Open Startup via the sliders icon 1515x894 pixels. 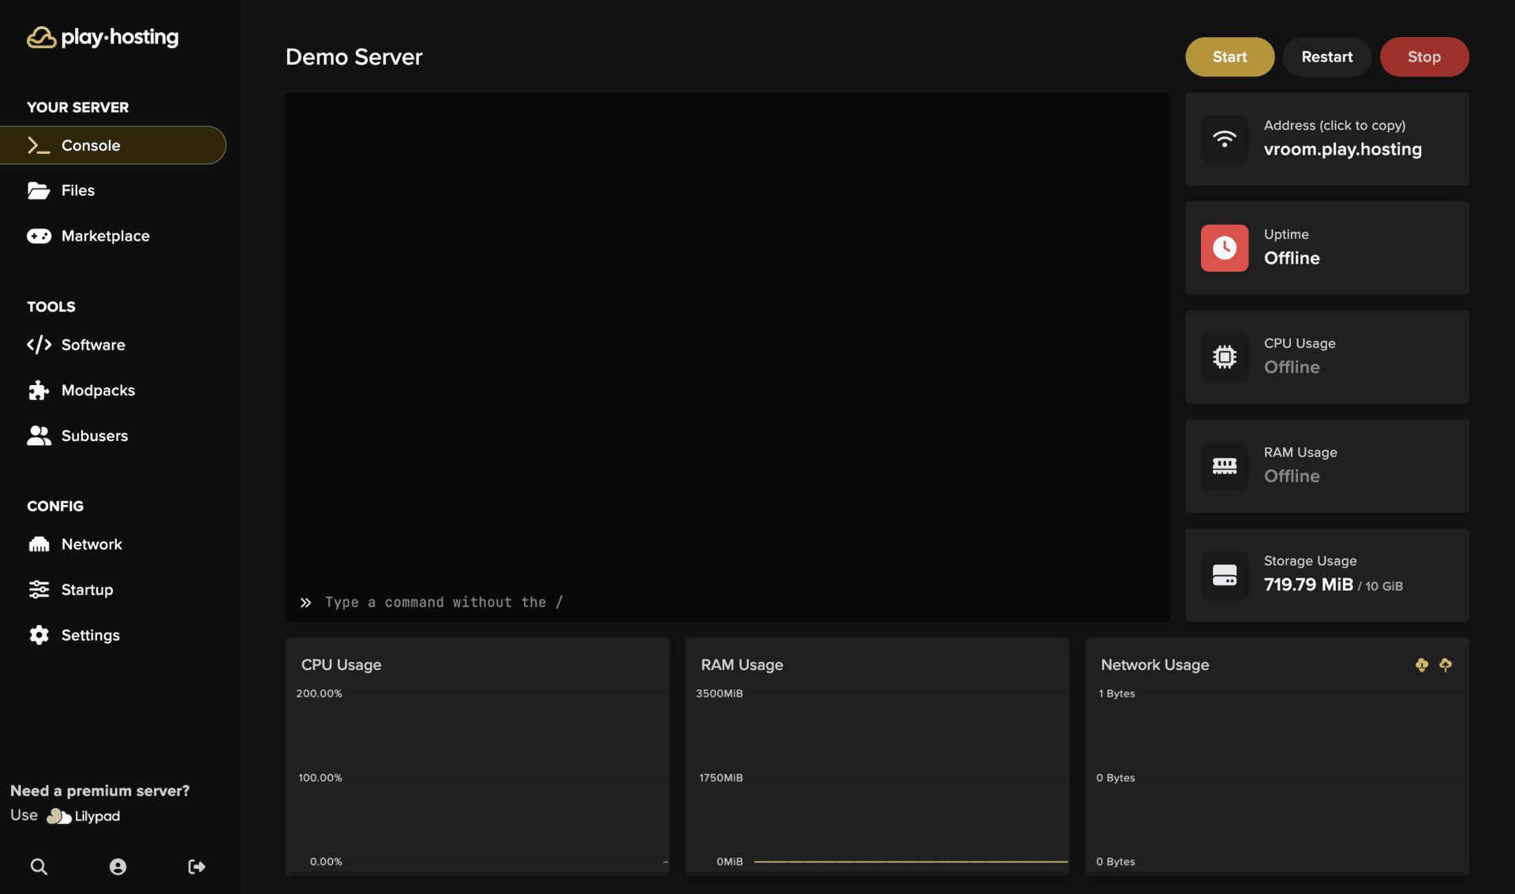[x=39, y=589]
